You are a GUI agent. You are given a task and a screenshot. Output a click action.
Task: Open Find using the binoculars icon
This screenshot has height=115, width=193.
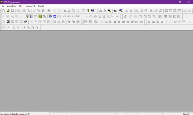65,11
